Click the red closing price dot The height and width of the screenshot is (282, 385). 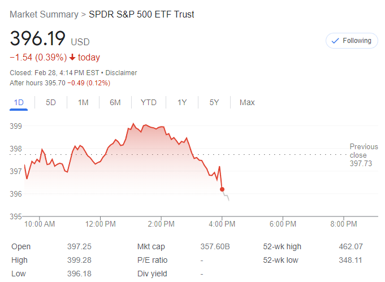[x=222, y=189]
